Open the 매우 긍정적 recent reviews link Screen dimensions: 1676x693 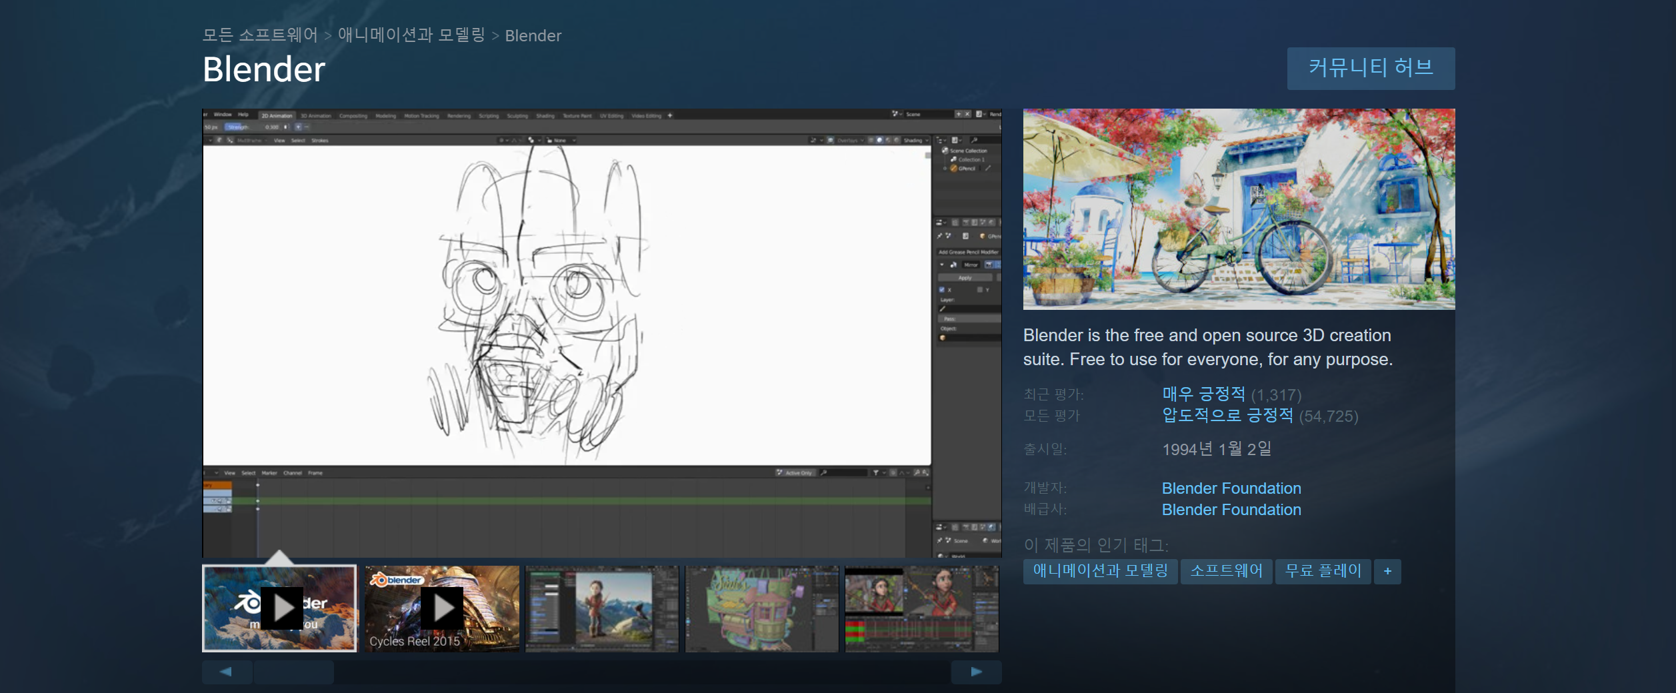1203,394
